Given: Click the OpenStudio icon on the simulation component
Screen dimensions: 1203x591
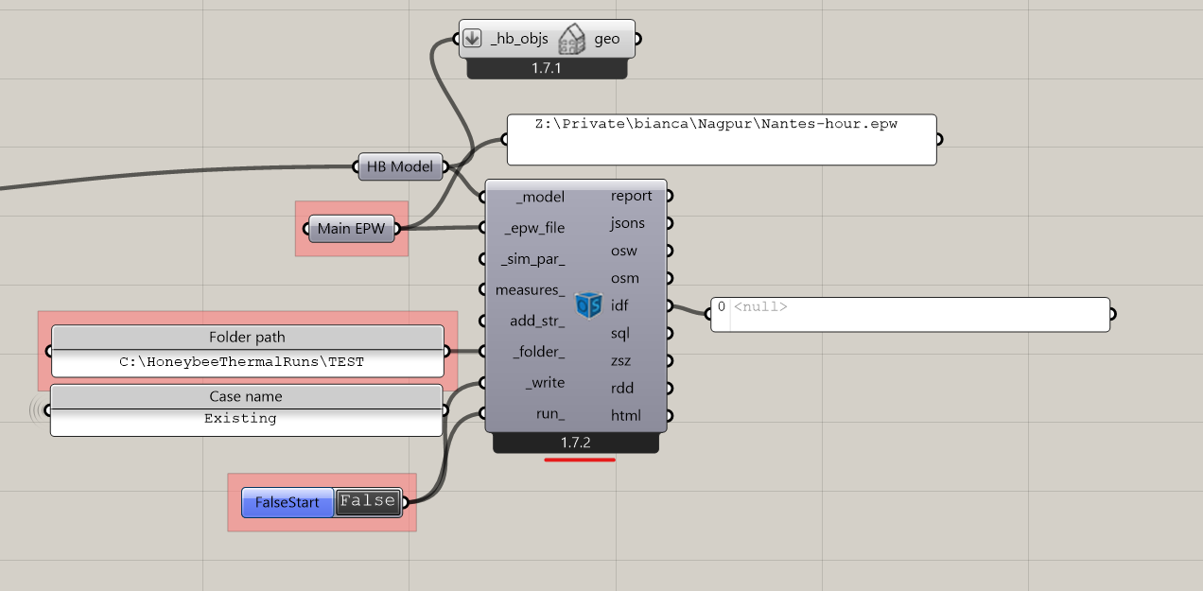Looking at the screenshot, I should (589, 305).
